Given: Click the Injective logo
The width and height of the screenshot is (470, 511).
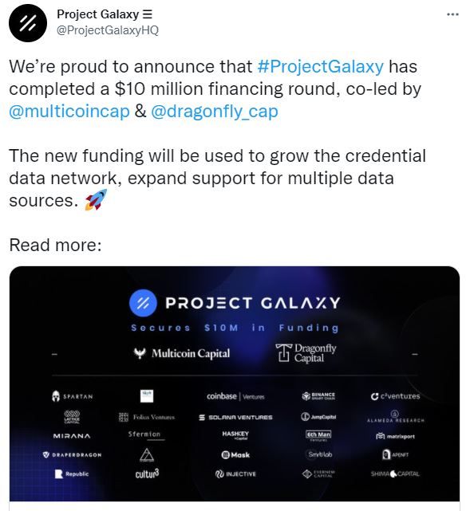Looking at the screenshot, I should tap(235, 474).
